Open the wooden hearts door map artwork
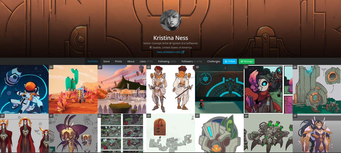 (x=170, y=133)
